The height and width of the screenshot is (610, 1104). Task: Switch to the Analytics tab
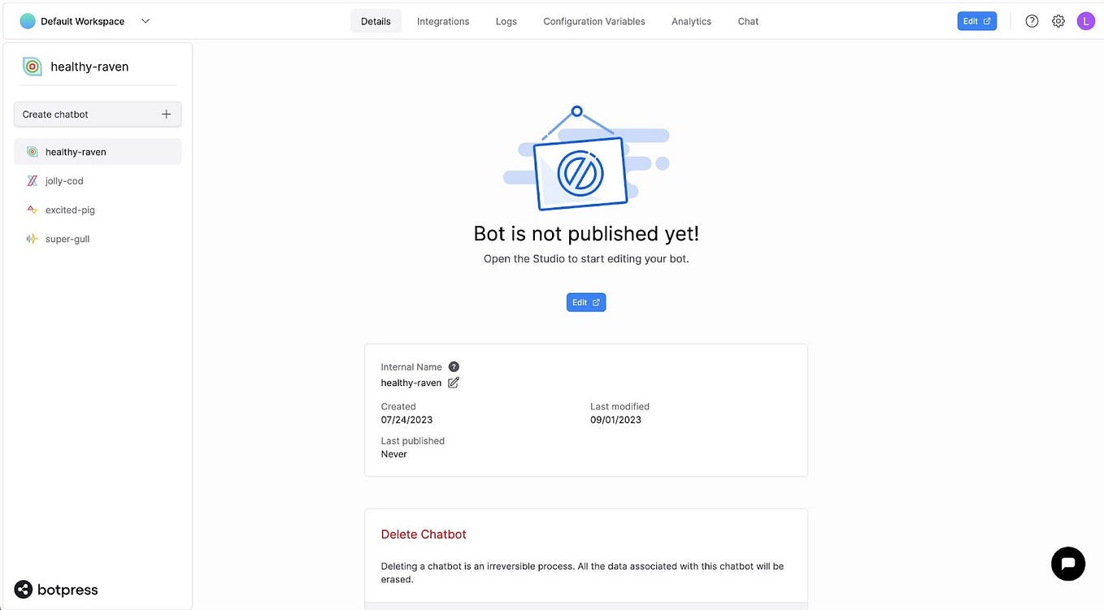click(690, 21)
